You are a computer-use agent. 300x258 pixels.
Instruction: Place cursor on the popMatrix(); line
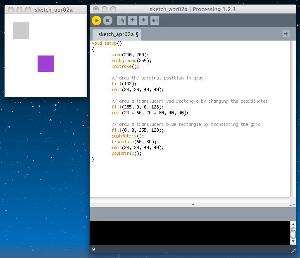(126, 153)
